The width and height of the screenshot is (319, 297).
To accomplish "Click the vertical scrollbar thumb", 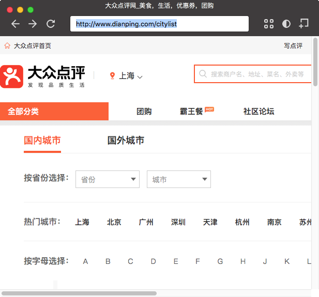I will pos(315,62).
